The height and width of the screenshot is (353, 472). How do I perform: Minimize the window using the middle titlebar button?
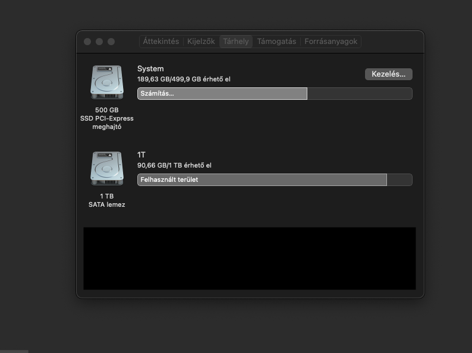tap(99, 42)
